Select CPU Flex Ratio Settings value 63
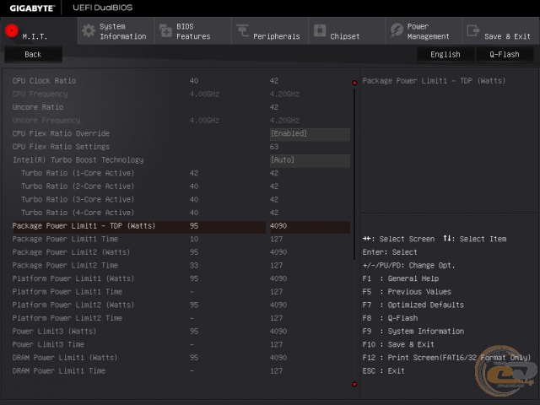540x405 pixels. (274, 147)
